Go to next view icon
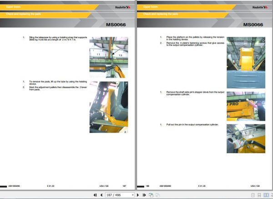 coord(158,195)
